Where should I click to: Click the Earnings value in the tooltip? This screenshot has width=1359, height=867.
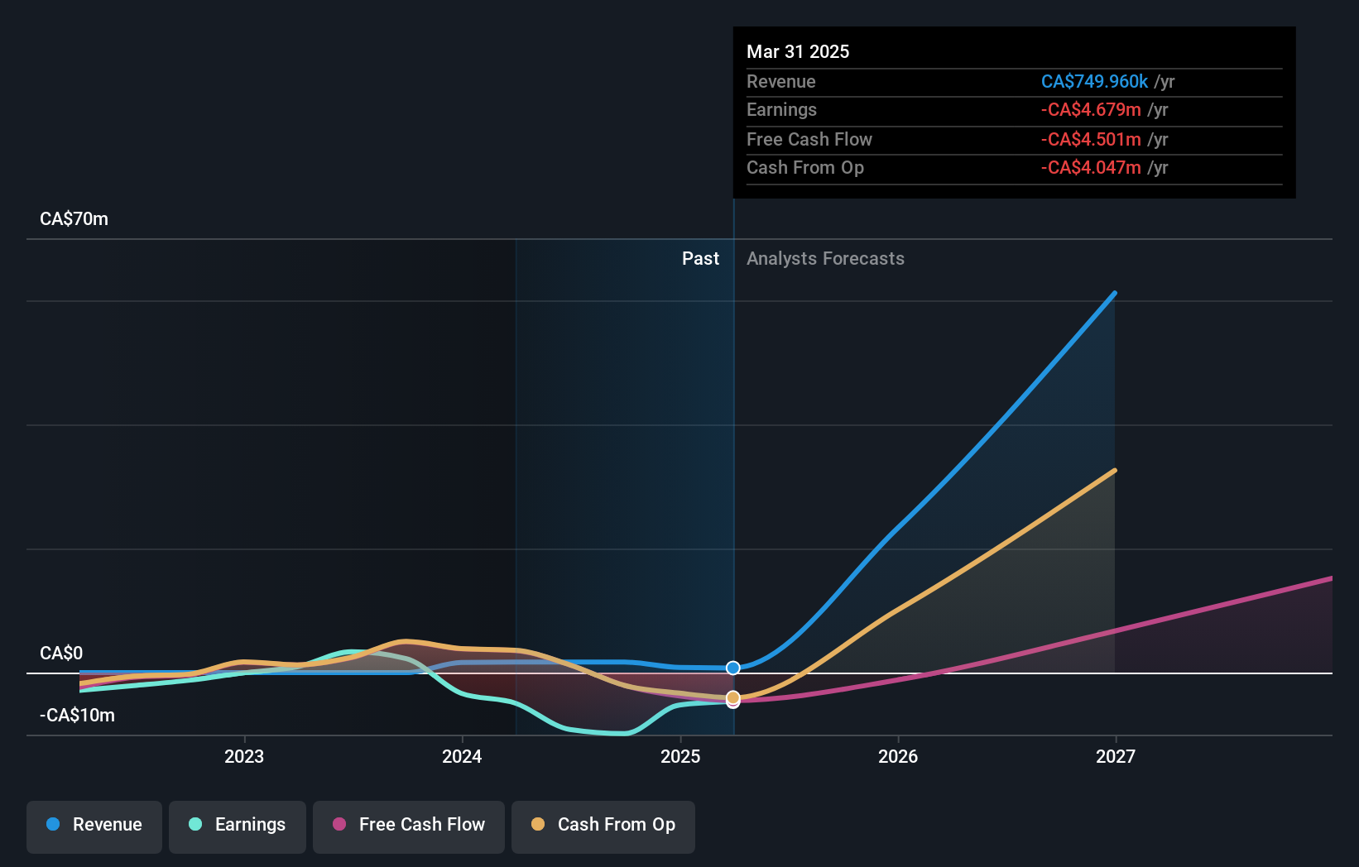[1091, 109]
